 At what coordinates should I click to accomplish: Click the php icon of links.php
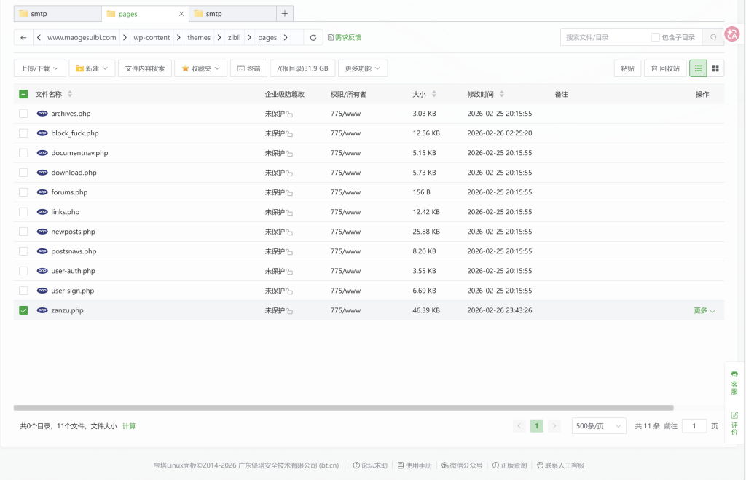point(42,212)
